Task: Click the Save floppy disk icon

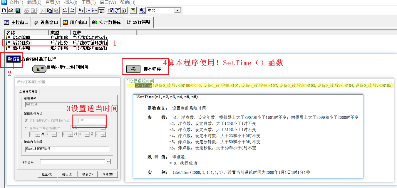Action: click(x=18, y=11)
